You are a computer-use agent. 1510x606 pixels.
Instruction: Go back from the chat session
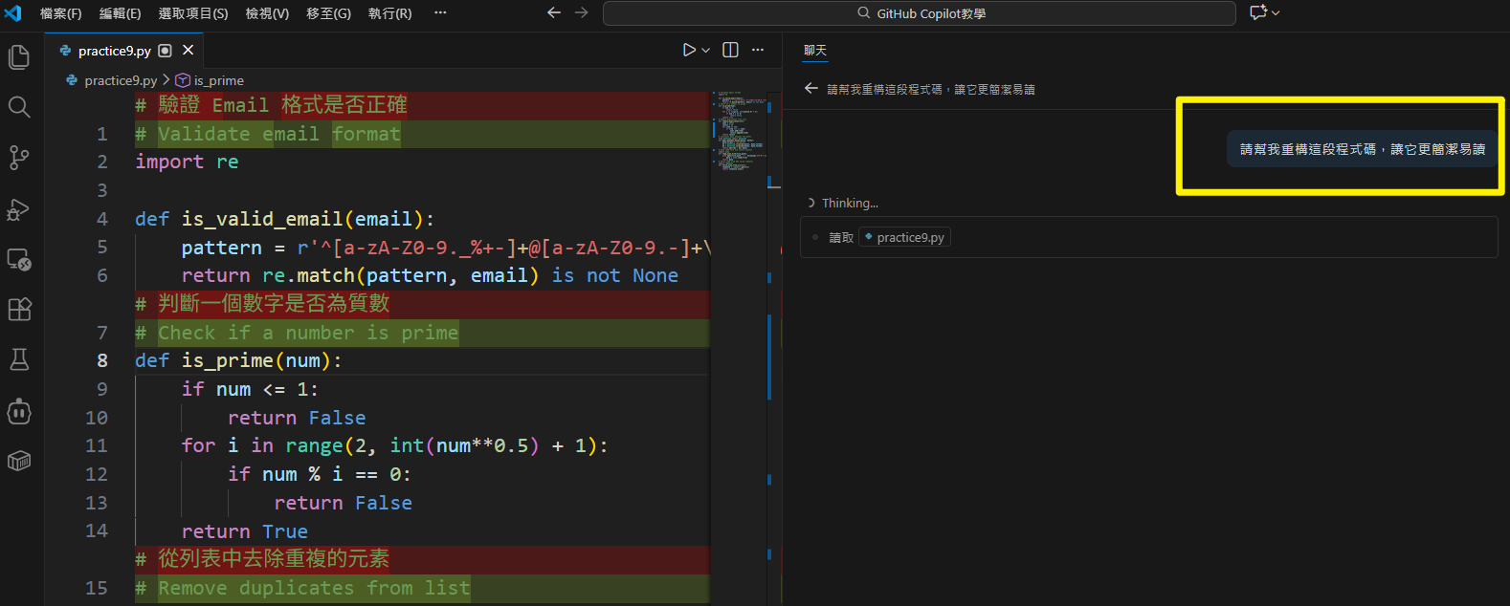tap(811, 89)
